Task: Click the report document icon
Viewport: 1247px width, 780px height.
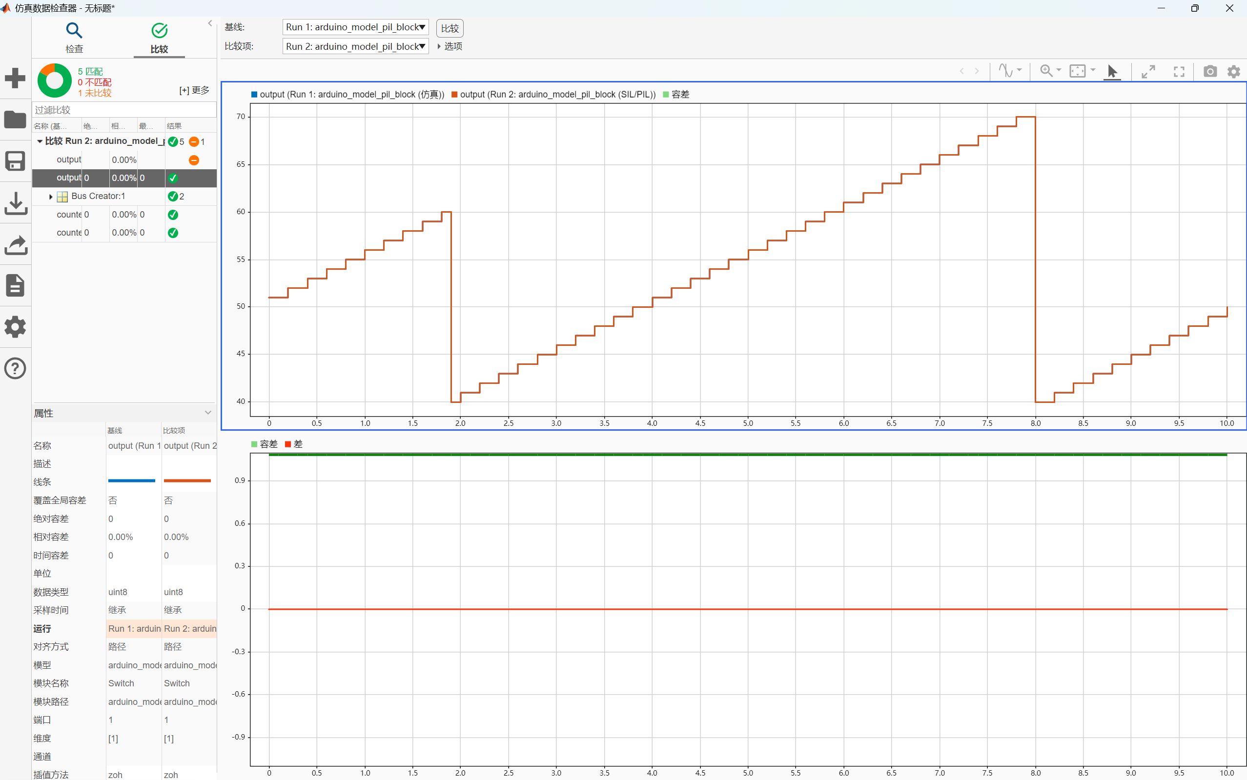Action: (15, 285)
